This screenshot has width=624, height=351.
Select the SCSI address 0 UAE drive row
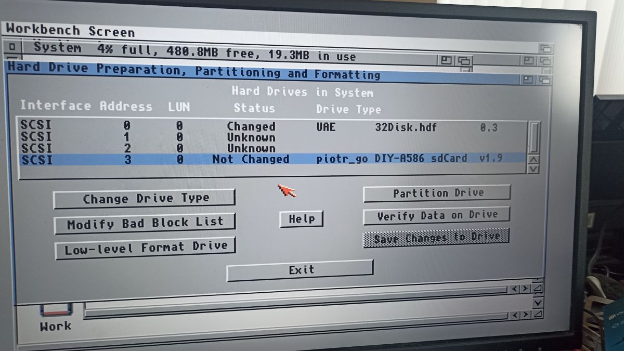pos(272,126)
